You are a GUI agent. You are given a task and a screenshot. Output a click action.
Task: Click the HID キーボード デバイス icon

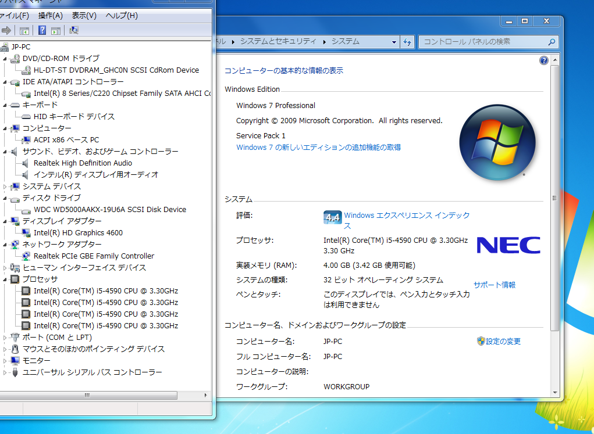26,117
